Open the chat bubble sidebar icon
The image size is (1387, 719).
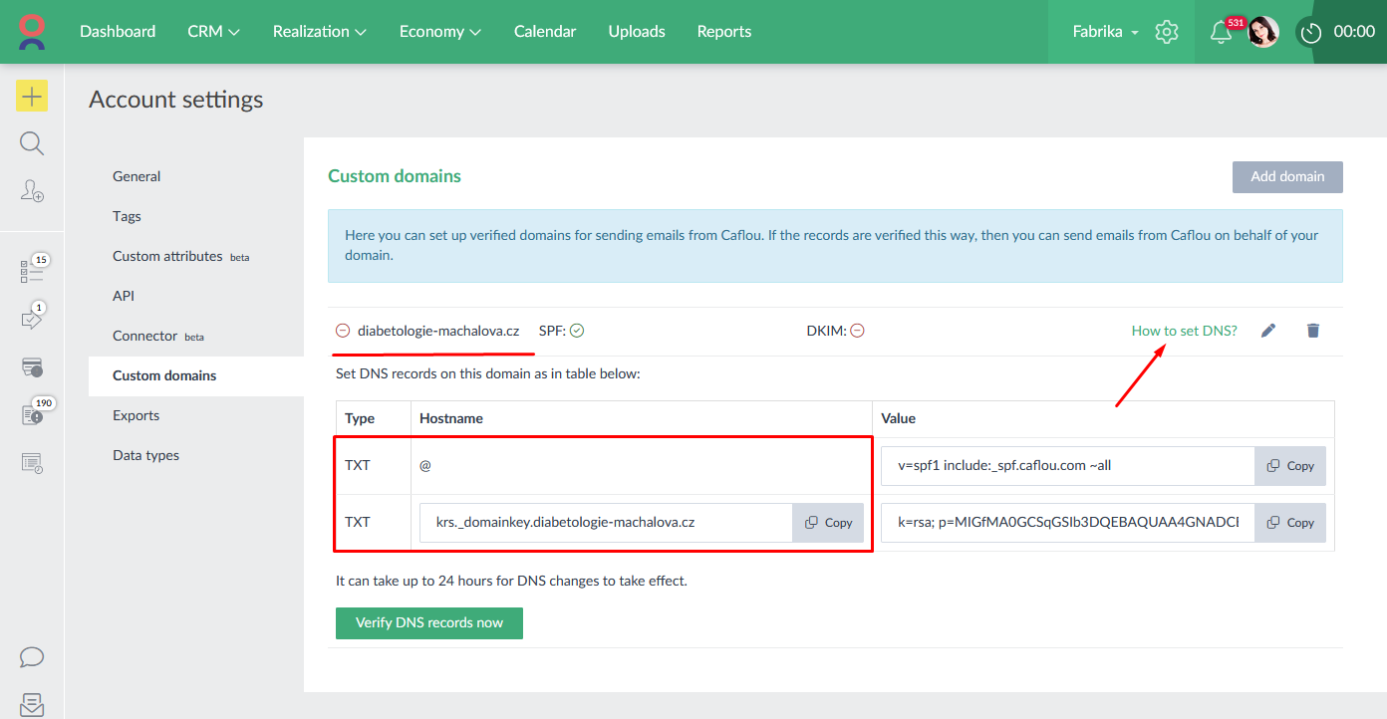[x=32, y=657]
